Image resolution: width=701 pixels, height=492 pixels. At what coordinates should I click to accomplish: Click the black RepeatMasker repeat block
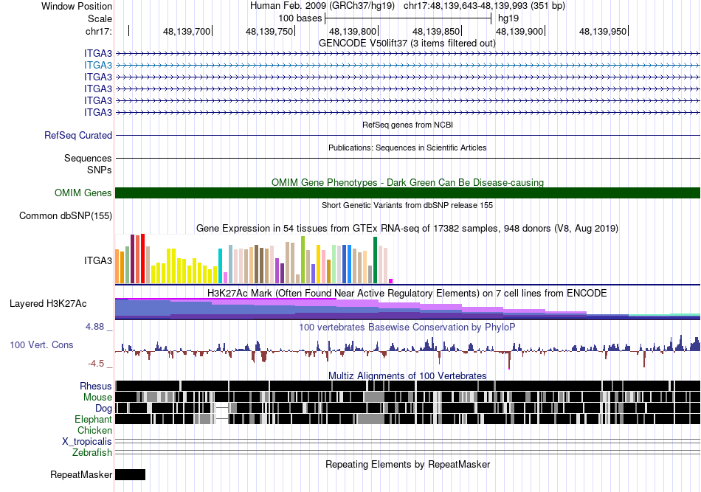click(x=130, y=474)
